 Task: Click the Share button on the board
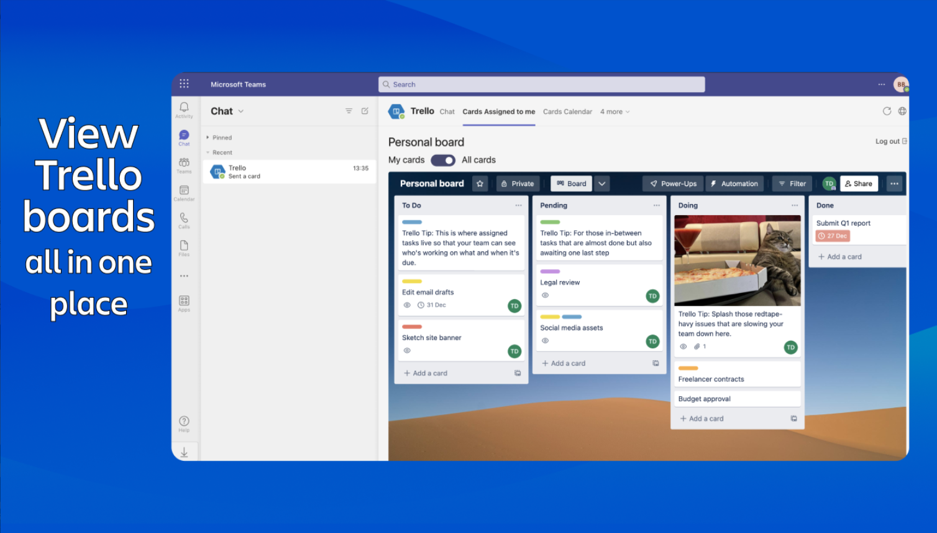click(859, 183)
